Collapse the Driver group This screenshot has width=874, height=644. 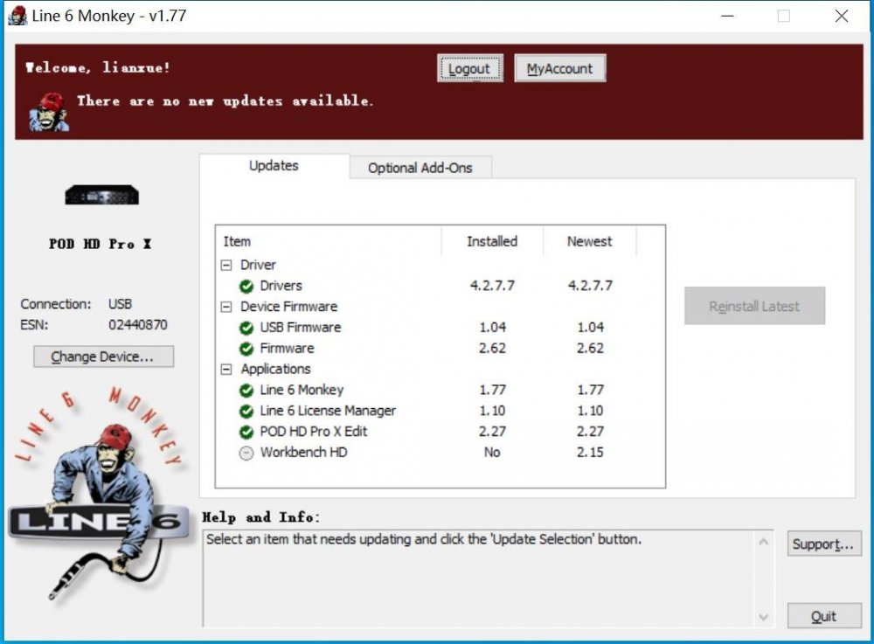click(x=226, y=265)
